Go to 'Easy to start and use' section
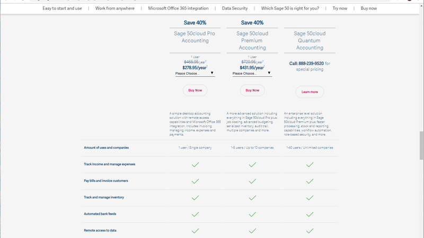Viewport: 424px width, 238px height. click(x=62, y=8)
